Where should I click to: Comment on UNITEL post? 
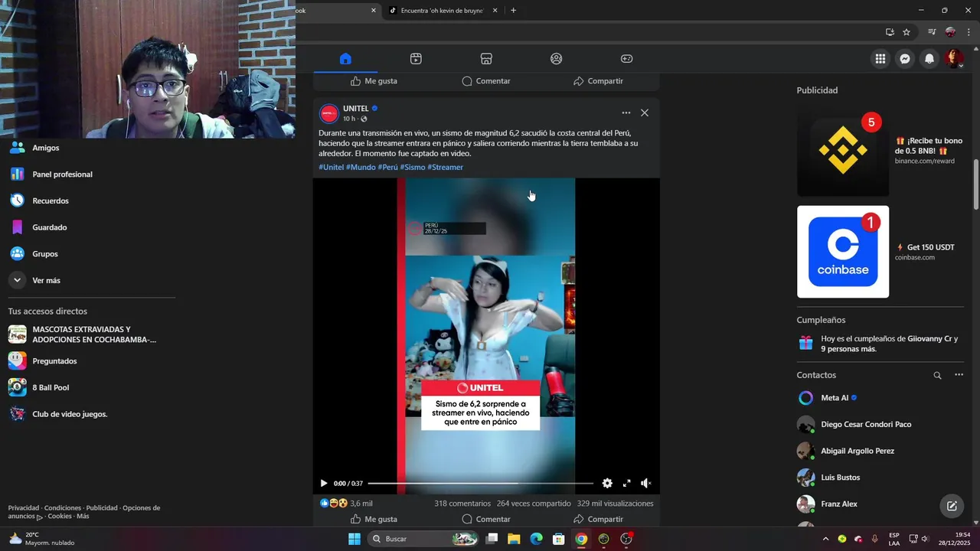coord(486,519)
